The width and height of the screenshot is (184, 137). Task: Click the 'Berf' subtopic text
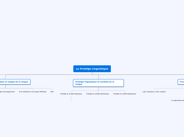[x=52, y=92]
